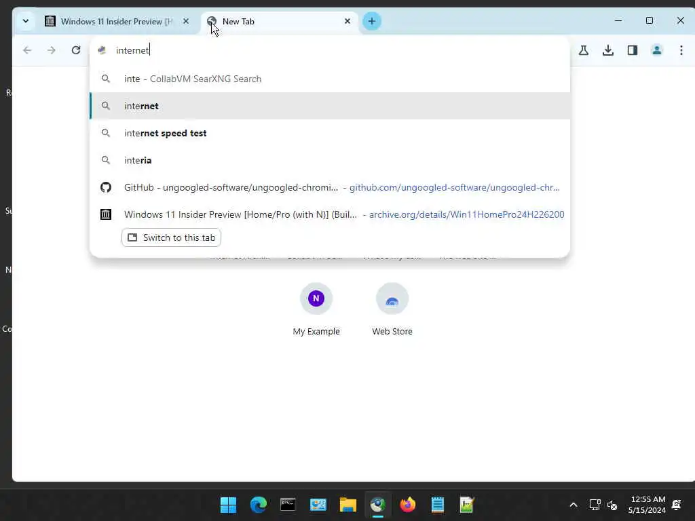Open File Explorer from taskbar
This screenshot has width=695, height=521.
coord(348,505)
